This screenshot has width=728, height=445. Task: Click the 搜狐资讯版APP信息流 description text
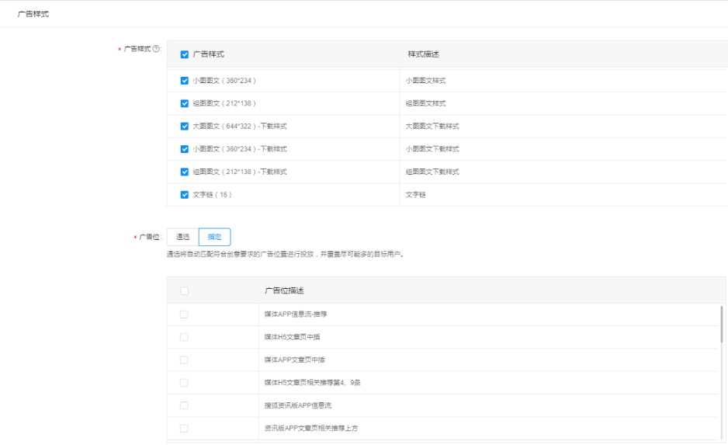pyautogui.click(x=298, y=405)
